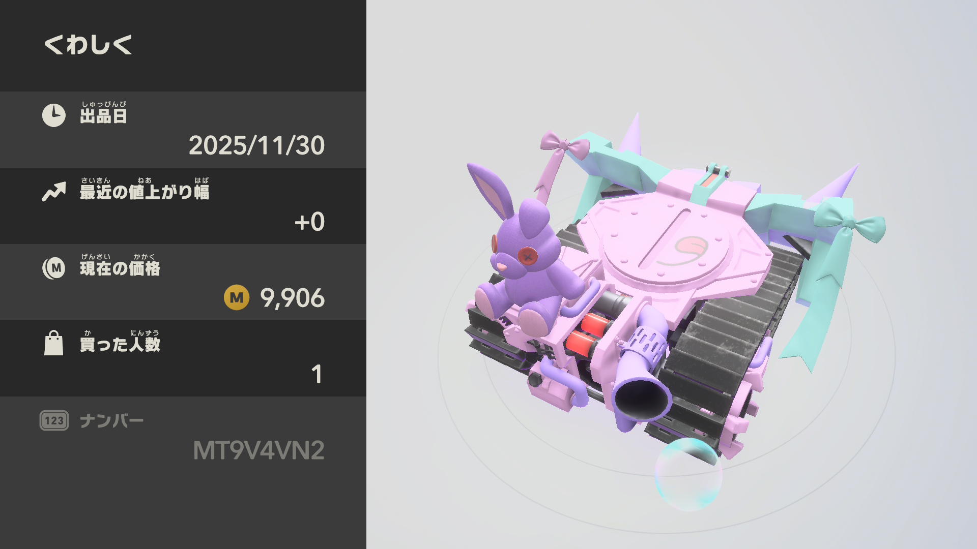Select the くわしく header title
977x549 pixels.
pyautogui.click(x=89, y=45)
